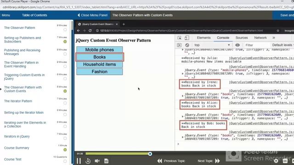
Task: Clear console with the ban icon
Action: click(187, 45)
